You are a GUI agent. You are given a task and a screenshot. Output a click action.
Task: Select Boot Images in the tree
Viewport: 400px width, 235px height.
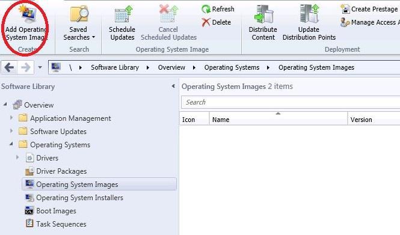click(56, 211)
